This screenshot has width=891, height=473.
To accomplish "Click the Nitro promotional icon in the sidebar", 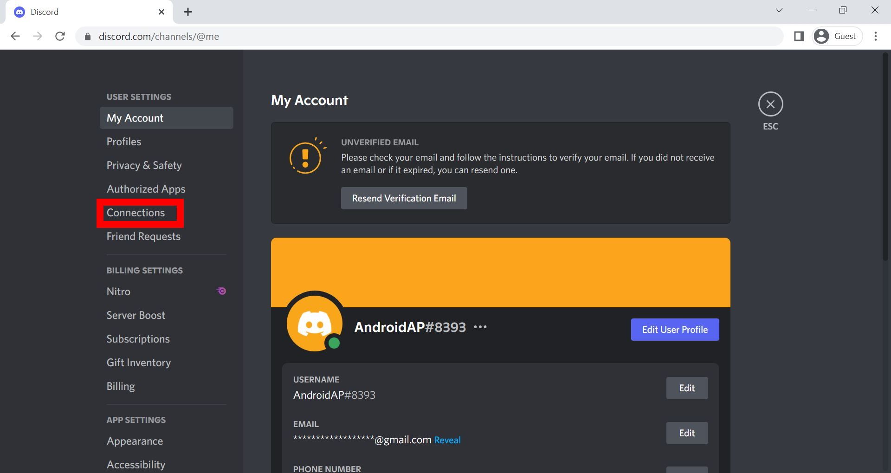I will [221, 291].
